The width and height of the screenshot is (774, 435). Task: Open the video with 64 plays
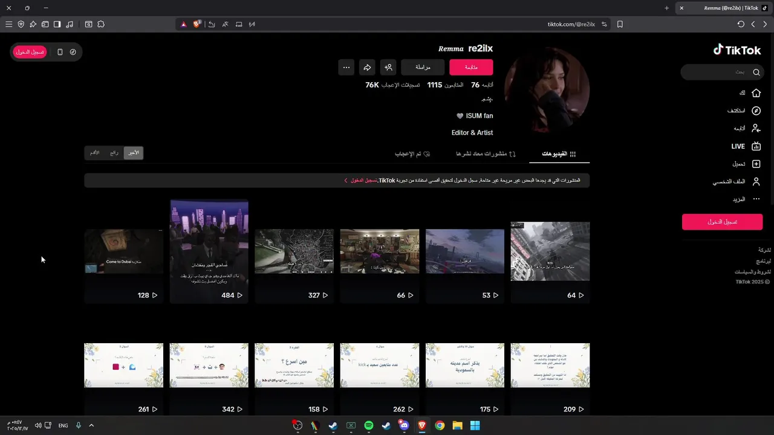pyautogui.click(x=550, y=251)
